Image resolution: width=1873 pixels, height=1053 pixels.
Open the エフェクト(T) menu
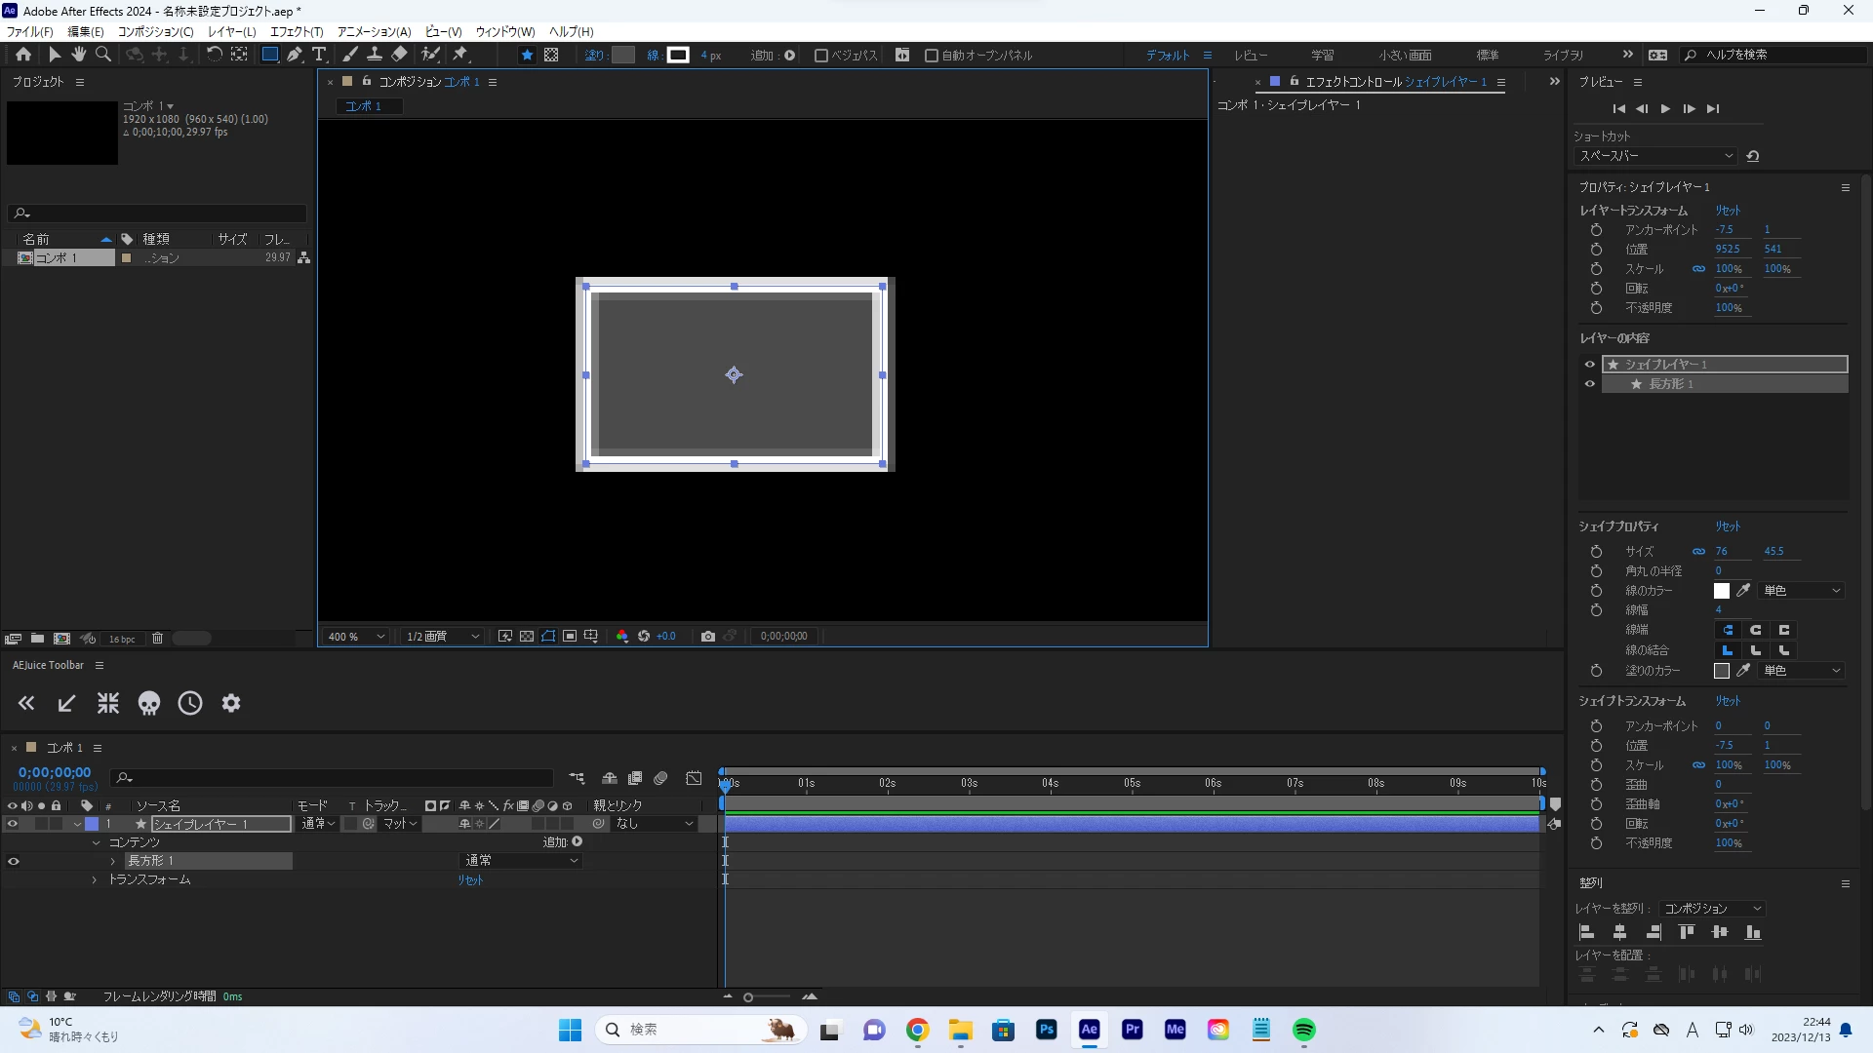(x=297, y=31)
